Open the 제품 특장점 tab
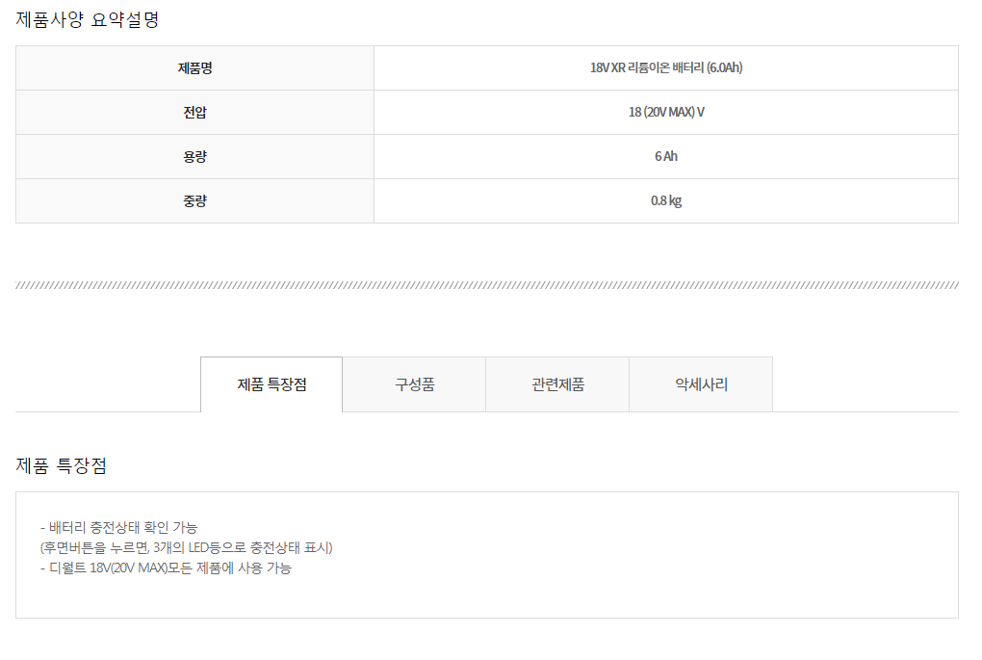This screenshot has height=660, width=982. click(271, 384)
